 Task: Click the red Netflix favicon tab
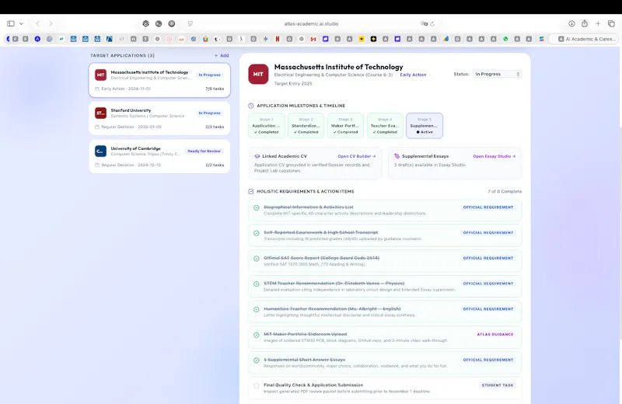(278, 39)
